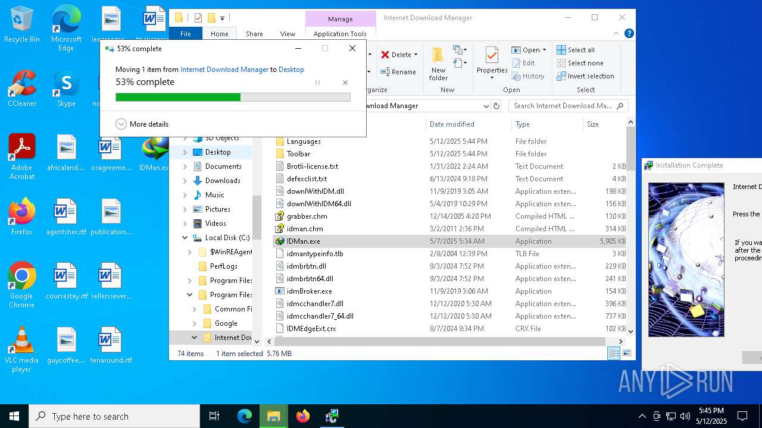
Task: Click Select all in ribbon
Action: pos(576,50)
